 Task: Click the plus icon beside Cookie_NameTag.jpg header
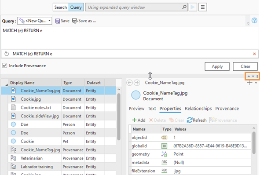point(249,83)
